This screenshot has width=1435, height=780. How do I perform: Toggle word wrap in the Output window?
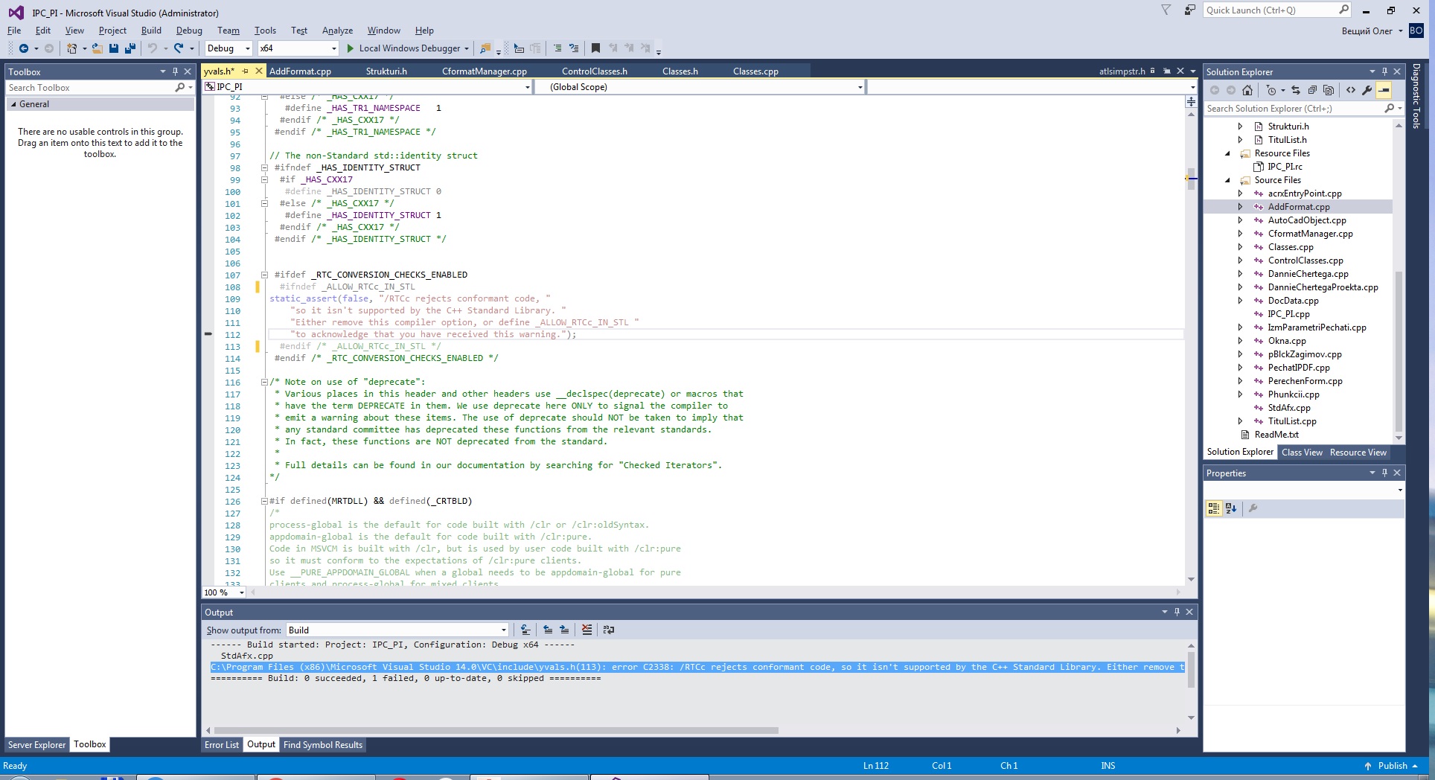pos(609,630)
